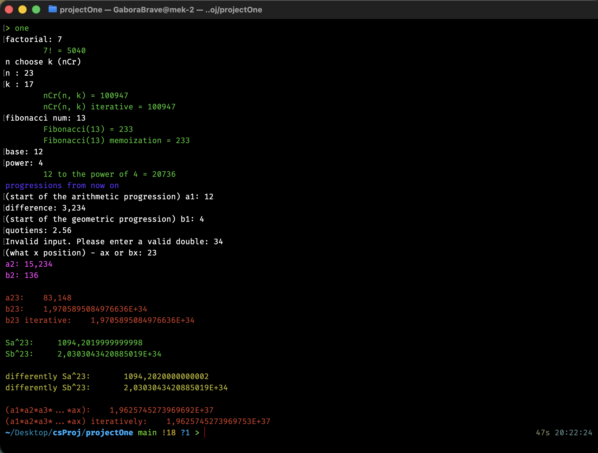Click the 20:22:24 clock in prompt
598x453 pixels.
click(x=573, y=433)
